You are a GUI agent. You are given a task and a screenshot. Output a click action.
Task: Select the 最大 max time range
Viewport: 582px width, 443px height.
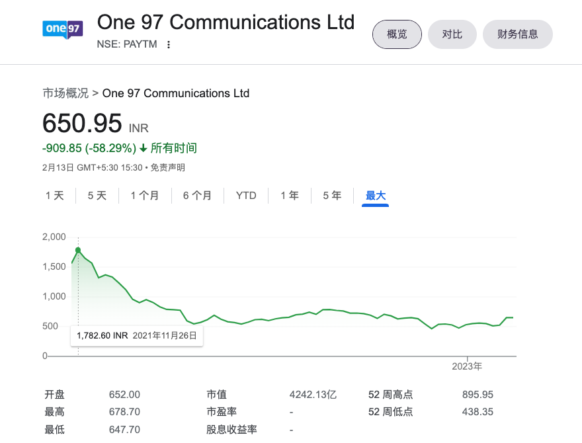(376, 196)
